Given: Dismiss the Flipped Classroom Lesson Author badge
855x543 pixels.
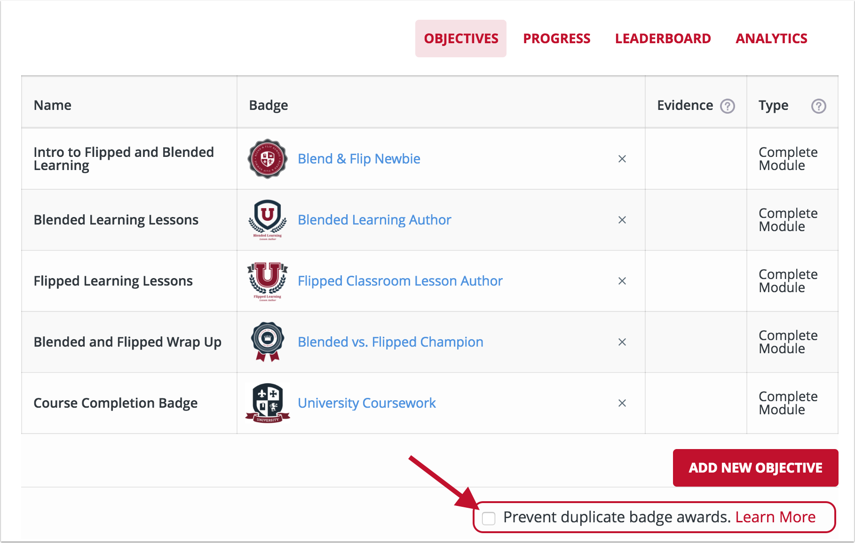Looking at the screenshot, I should tap(622, 281).
